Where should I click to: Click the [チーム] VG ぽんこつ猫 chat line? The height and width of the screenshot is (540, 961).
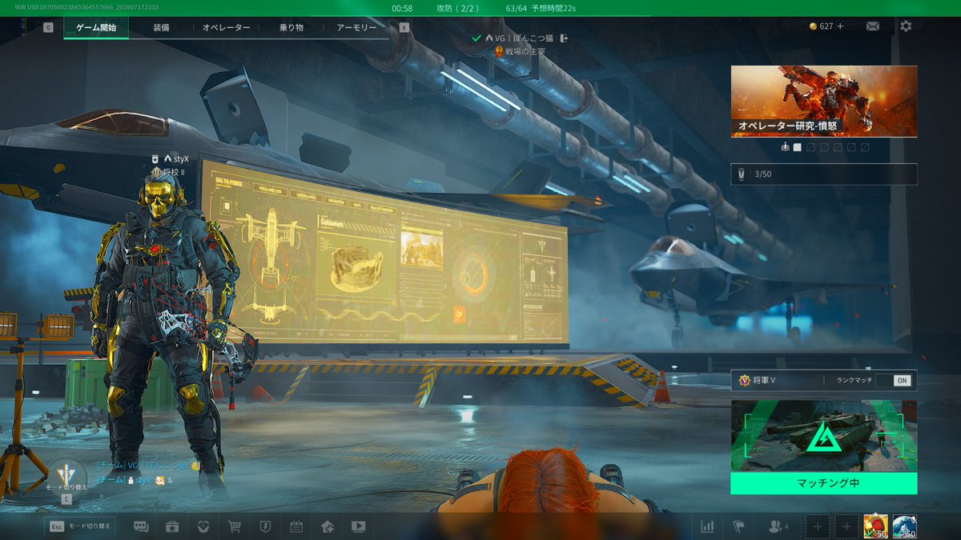148,465
